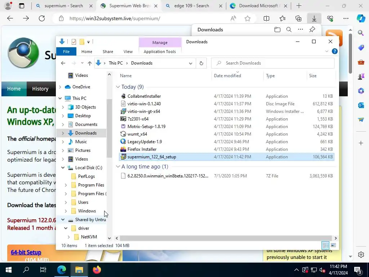Viewport: 369px width, 277px height.
Task: Click New folder quick access icon
Action: click(x=82, y=42)
